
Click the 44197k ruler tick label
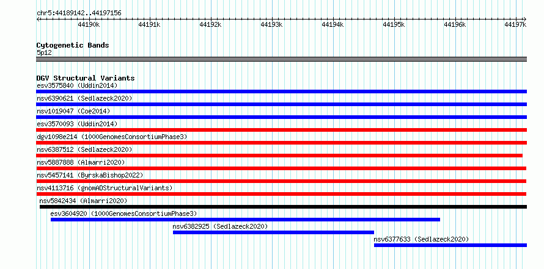[x=515, y=24]
